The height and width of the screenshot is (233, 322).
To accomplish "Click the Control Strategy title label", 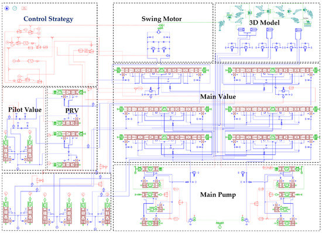I will [x=48, y=19].
